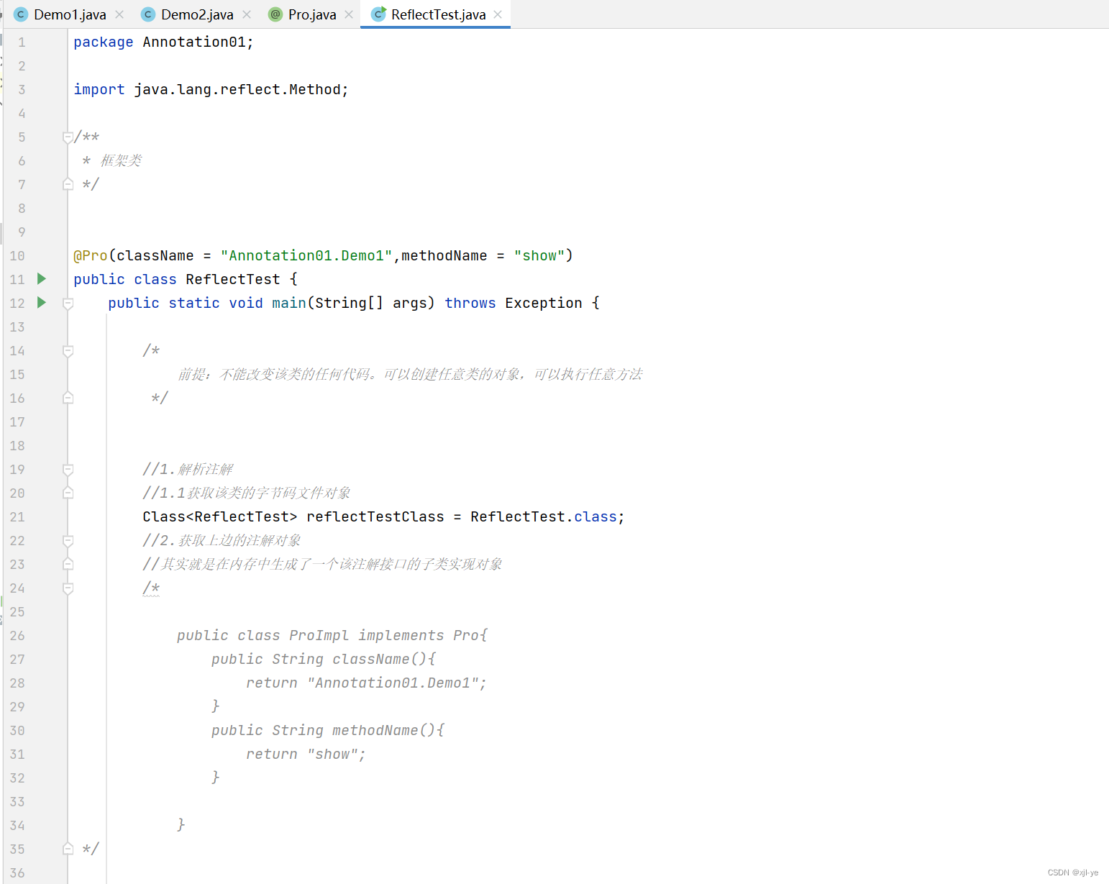
Task: Click the Pro.java annotation file icon
Action: [275, 14]
